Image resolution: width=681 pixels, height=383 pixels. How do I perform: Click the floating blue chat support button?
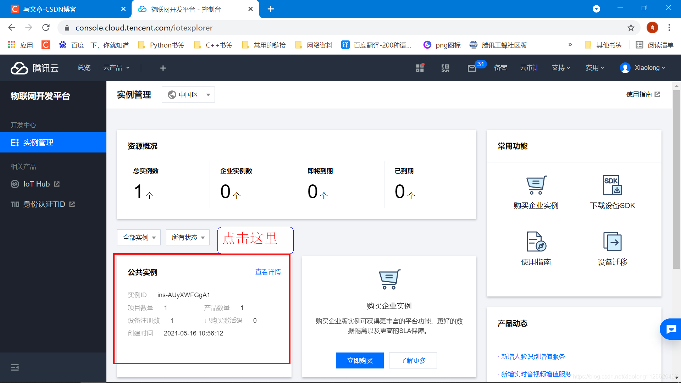671,329
